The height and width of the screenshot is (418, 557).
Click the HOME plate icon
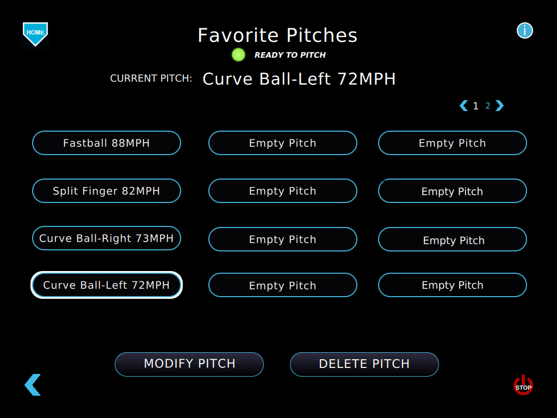tap(35, 34)
